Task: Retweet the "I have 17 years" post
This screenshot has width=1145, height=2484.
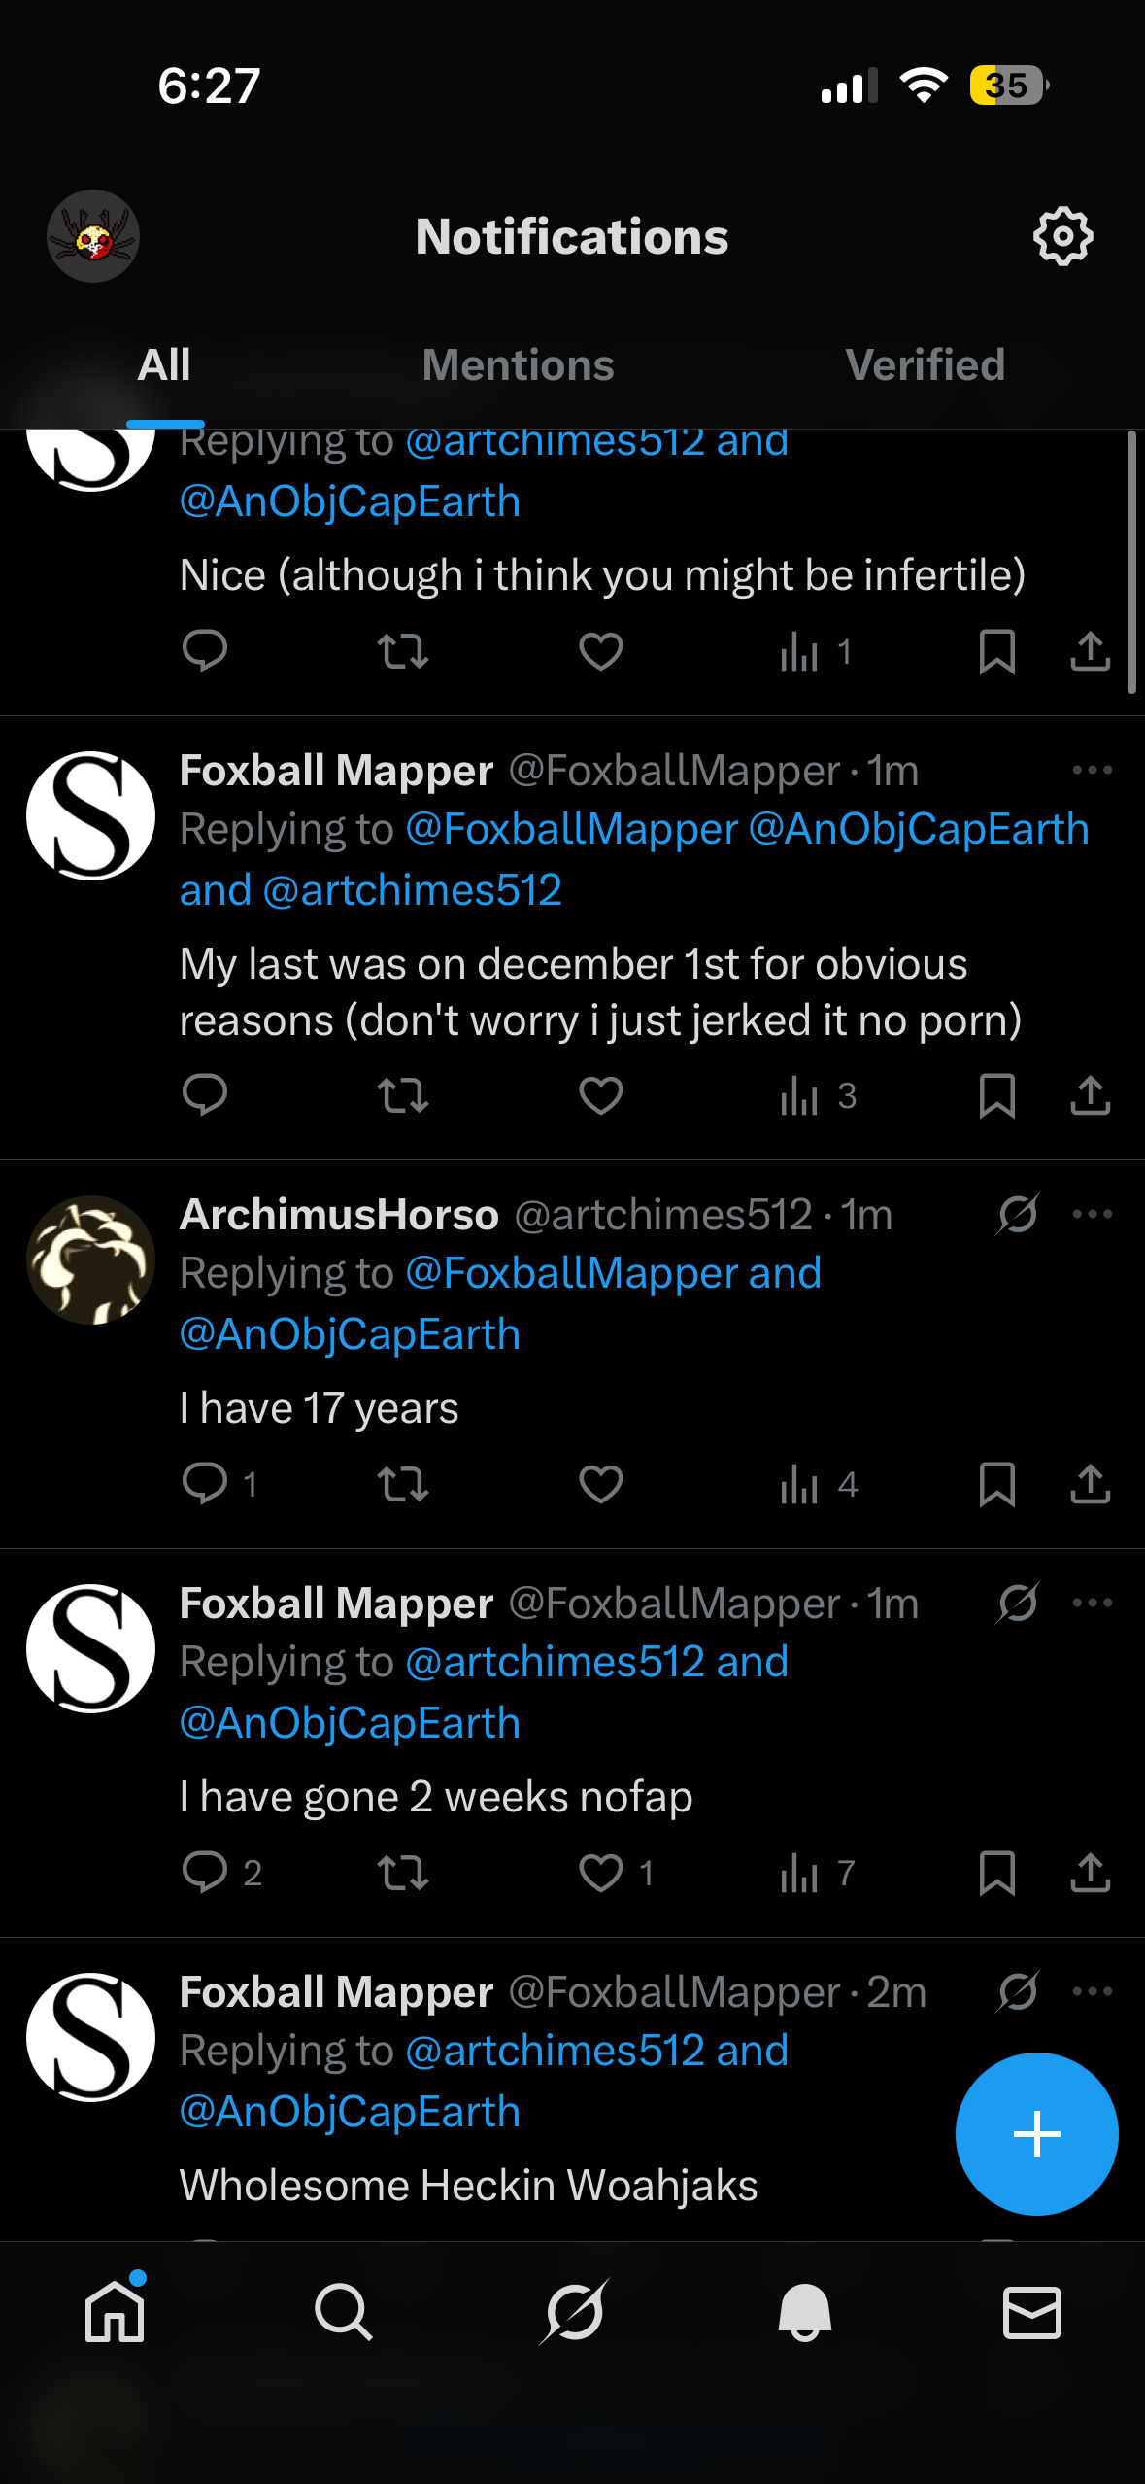Action: click(402, 1484)
